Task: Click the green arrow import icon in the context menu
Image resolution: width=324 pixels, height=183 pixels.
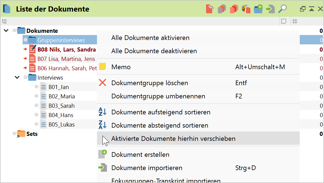Action: pos(102,168)
